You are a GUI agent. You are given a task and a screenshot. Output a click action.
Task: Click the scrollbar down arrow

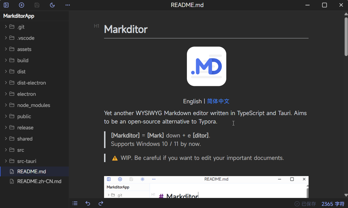tap(346, 195)
